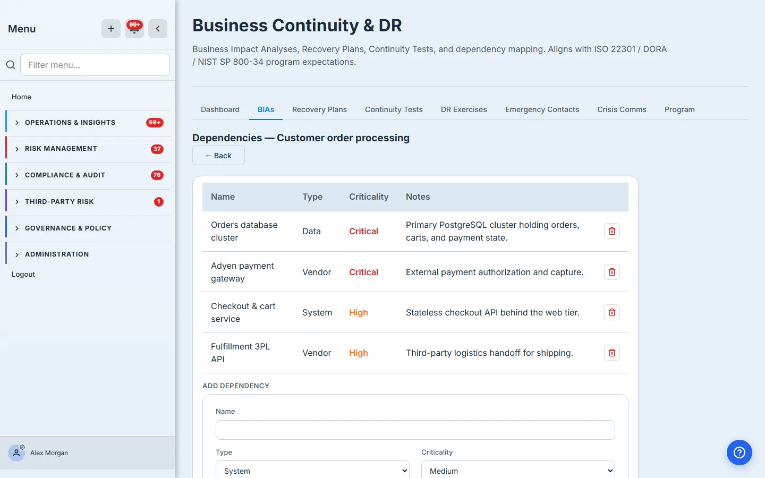Screen dimensions: 765x478
Task: Click the 37 badge on Risk Management
Action: (157, 149)
